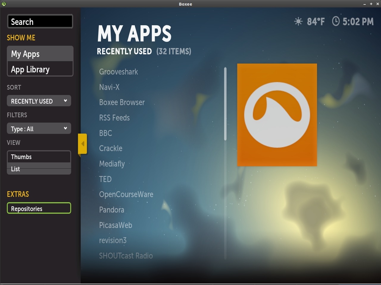This screenshot has height=285, width=381.
Task: Open the Mediafly app
Action: pos(112,164)
